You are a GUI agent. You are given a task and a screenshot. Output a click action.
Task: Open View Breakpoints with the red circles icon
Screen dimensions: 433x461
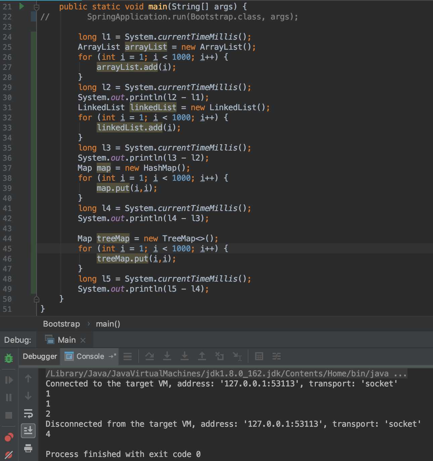(9, 437)
